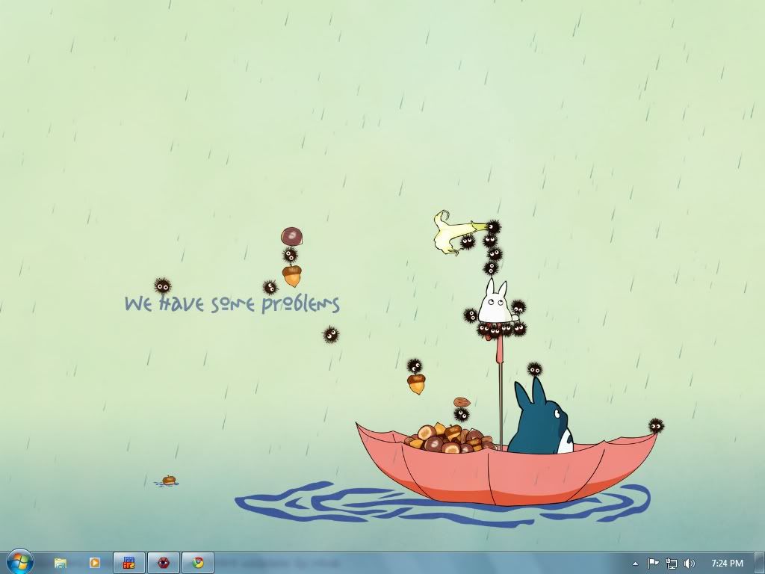Open Windows Explorer from the taskbar
Screen dimensions: 765x574
point(61,563)
